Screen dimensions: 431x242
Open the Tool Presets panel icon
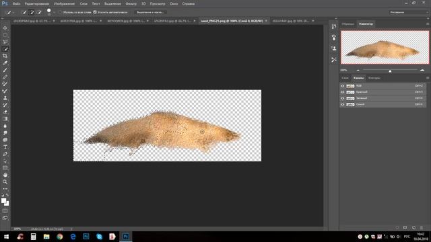pos(334,60)
